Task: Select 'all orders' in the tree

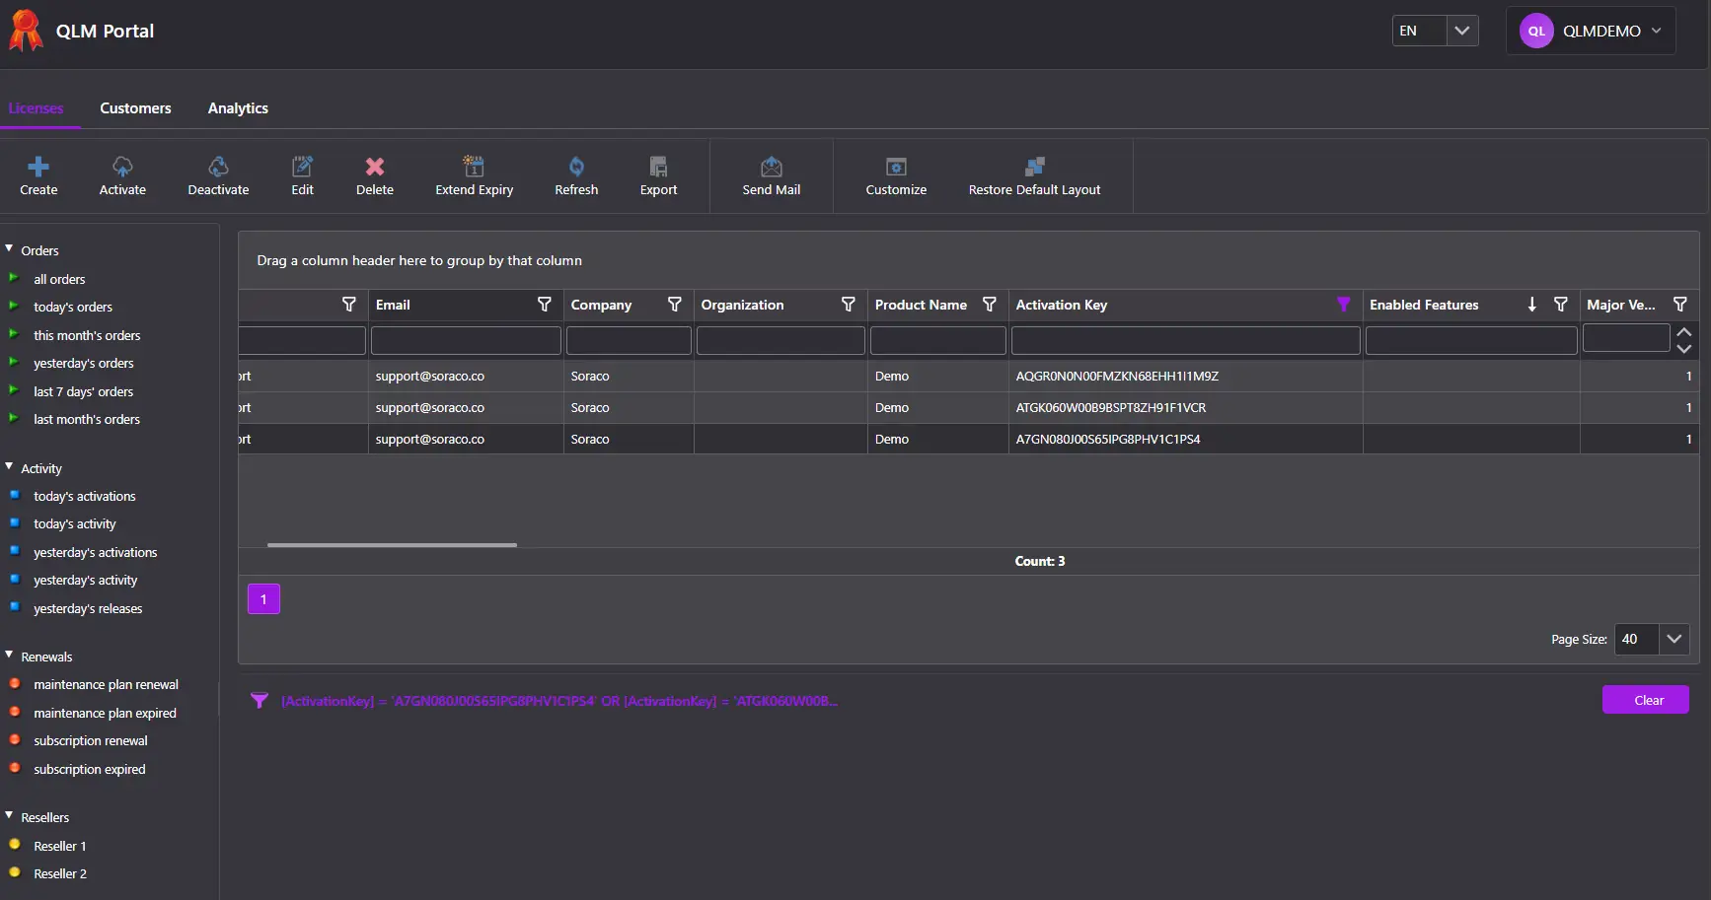Action: (59, 279)
